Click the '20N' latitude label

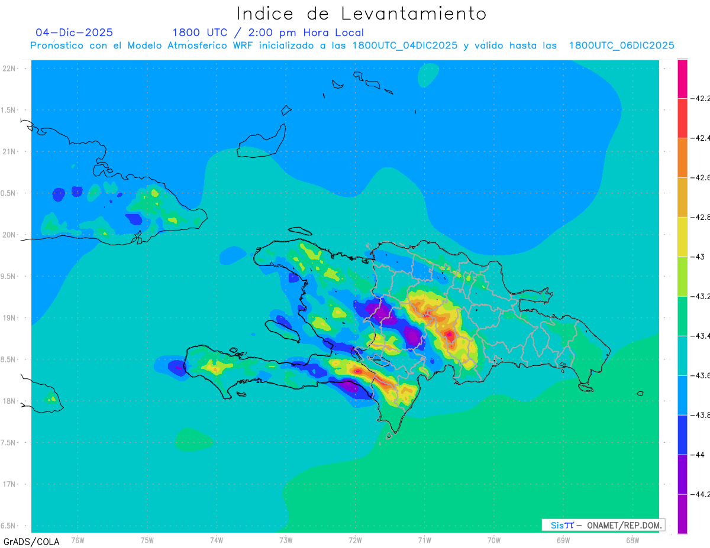10,235
